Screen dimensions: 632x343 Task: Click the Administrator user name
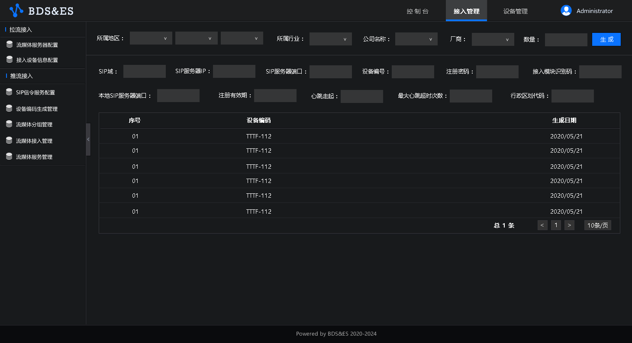(594, 11)
